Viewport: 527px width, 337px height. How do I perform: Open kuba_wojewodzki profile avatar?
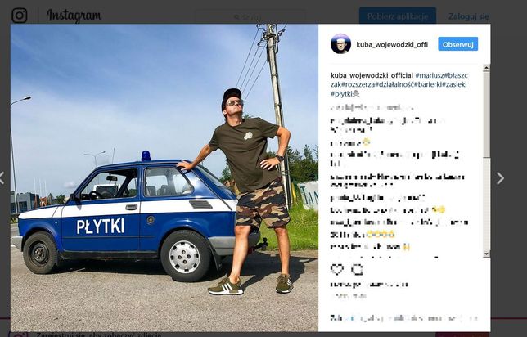click(x=340, y=43)
